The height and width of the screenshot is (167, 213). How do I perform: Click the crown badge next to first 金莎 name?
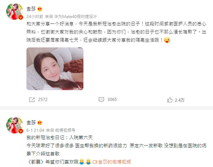pyautogui.click(x=40, y=9)
